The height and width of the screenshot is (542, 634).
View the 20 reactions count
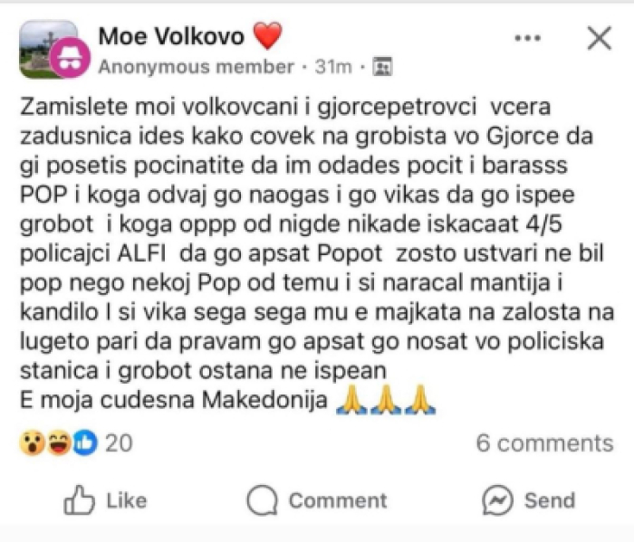pos(119,443)
